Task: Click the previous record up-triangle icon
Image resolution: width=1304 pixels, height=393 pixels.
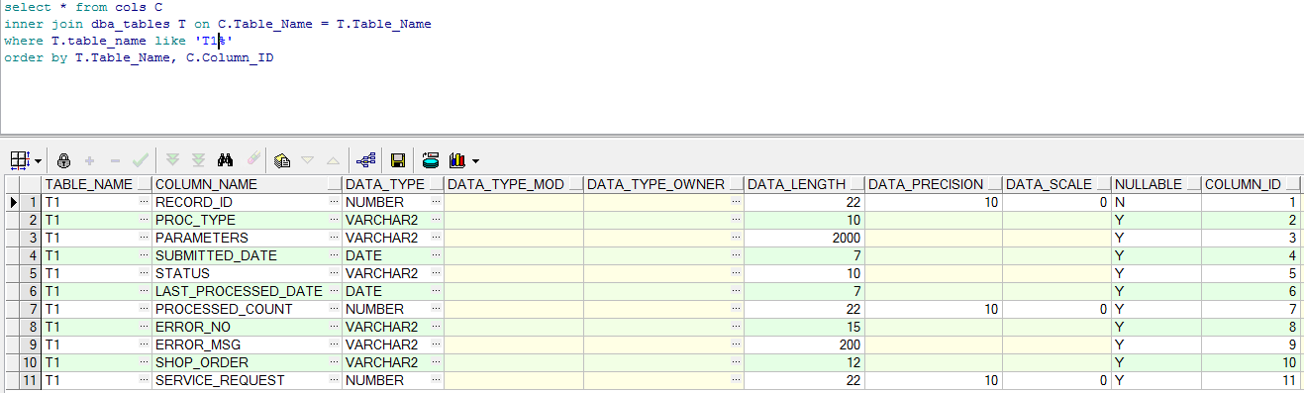Action: click(x=333, y=159)
